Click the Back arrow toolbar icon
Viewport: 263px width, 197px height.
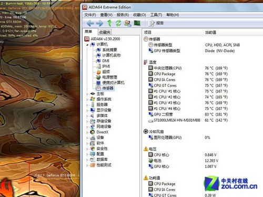90,23
